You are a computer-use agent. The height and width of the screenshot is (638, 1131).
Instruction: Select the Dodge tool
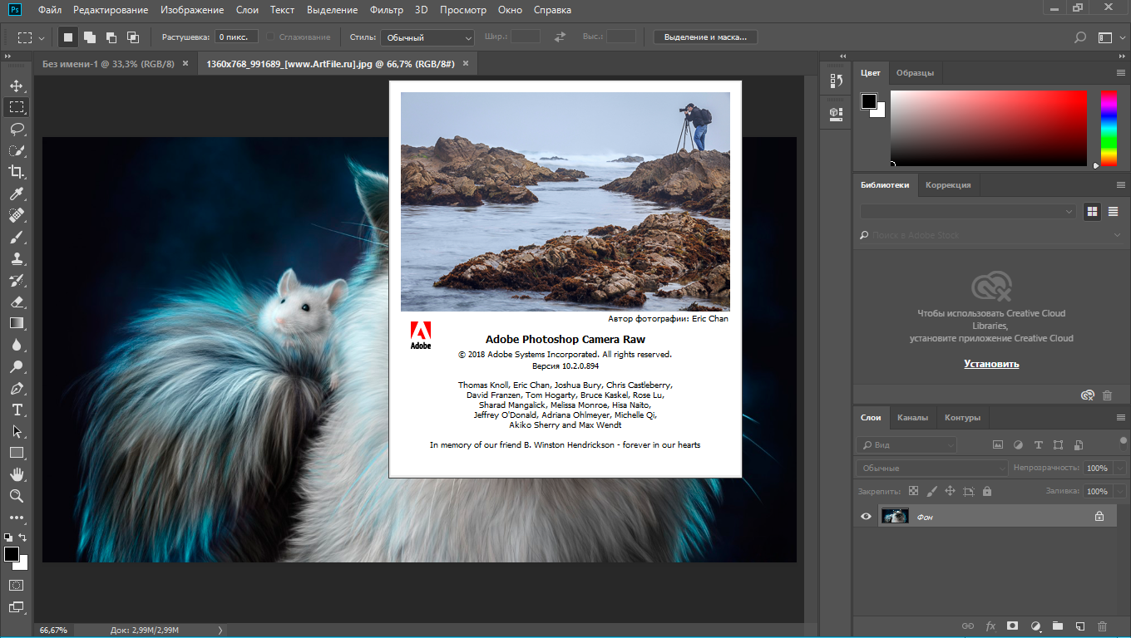[x=16, y=366]
